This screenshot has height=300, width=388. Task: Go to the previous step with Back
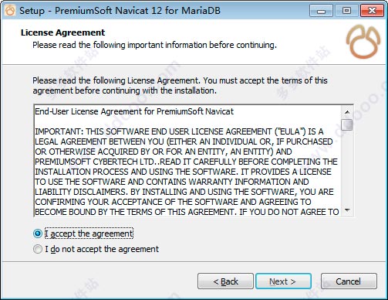(x=225, y=281)
